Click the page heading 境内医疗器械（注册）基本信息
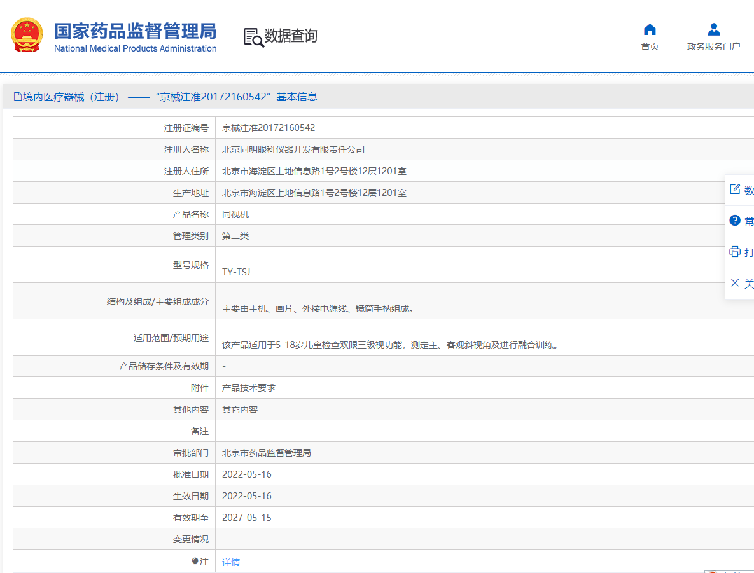 pyautogui.click(x=170, y=97)
